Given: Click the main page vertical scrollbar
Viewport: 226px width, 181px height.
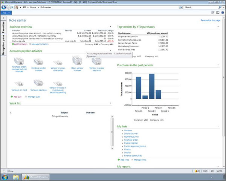Looking at the screenshot, I should point(224,77).
